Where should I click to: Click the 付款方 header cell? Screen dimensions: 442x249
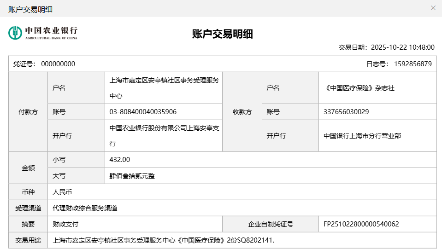(x=28, y=112)
